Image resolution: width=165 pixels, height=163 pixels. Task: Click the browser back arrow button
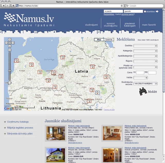coord(4,6)
